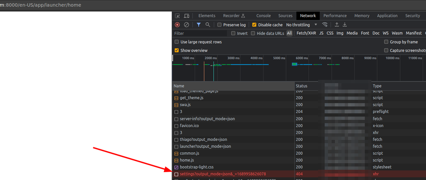Image resolution: width=426 pixels, height=180 pixels.
Task: Filter requests by WS type
Action: point(385,33)
